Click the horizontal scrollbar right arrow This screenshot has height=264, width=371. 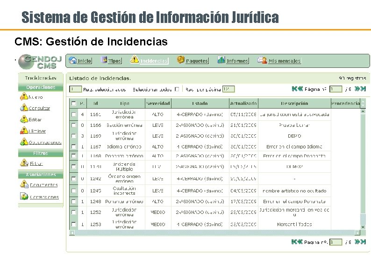point(357,233)
